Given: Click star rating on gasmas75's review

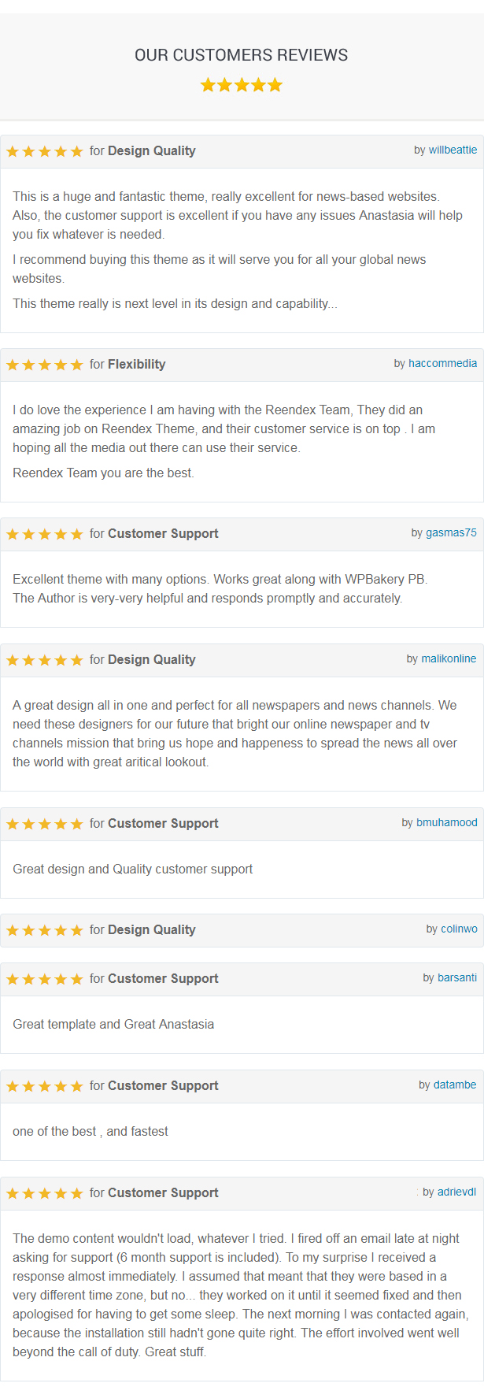Looking at the screenshot, I should coord(45,534).
